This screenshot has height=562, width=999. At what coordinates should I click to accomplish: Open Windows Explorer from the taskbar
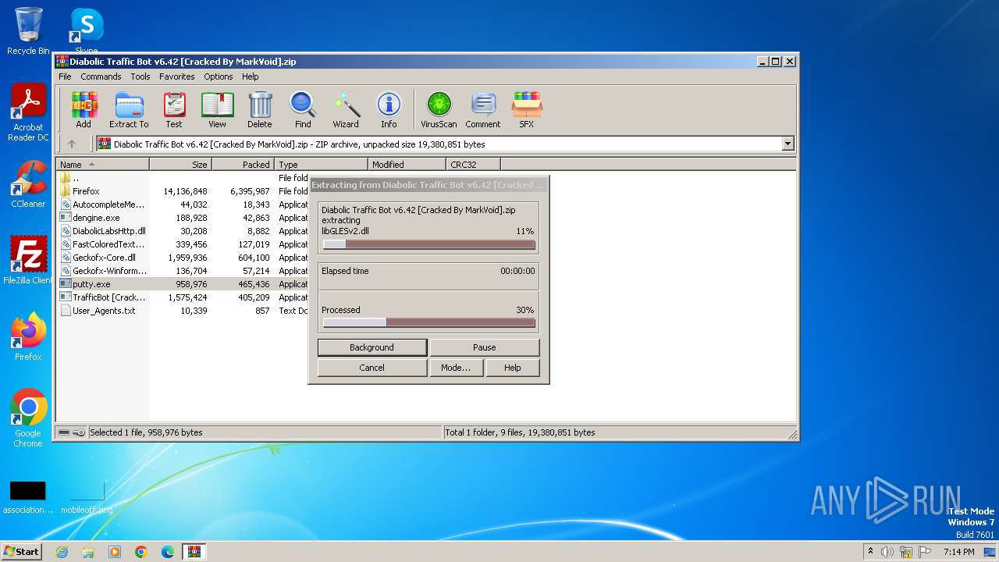pos(88,552)
